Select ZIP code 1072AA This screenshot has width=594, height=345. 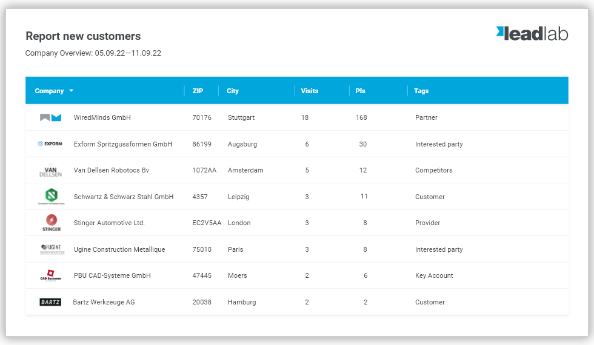205,170
